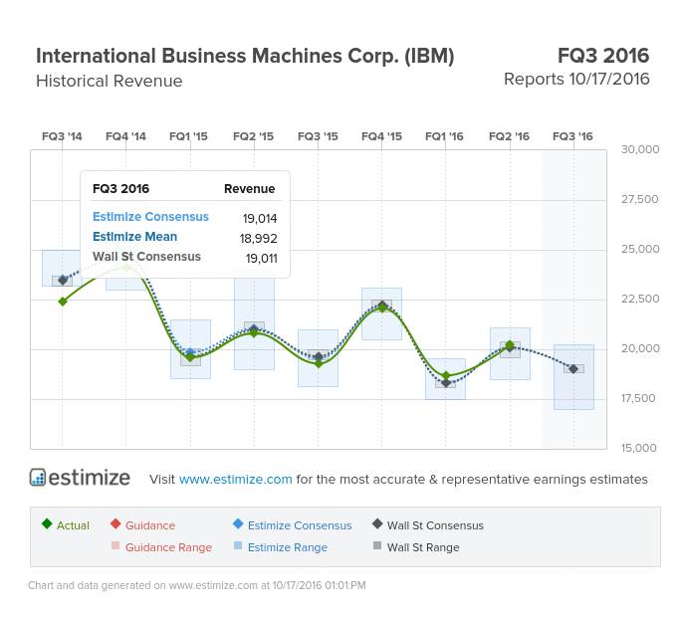
Task: Click the FQ4 '14 axis label
Action: [x=125, y=136]
